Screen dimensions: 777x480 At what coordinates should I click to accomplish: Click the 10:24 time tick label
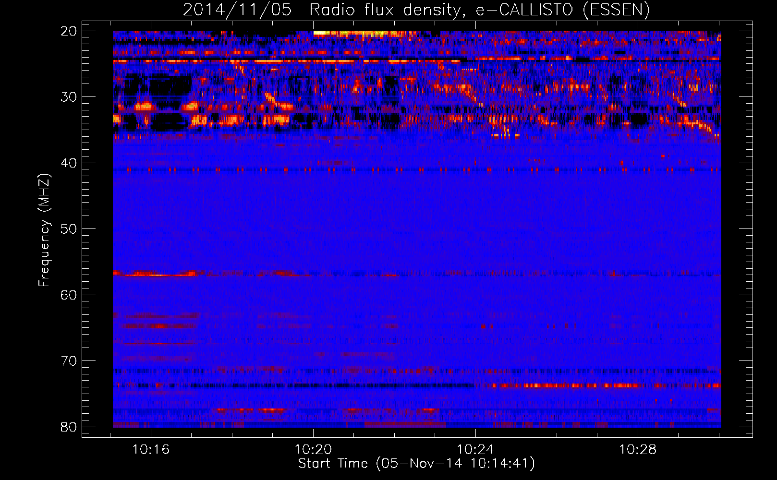[475, 450]
